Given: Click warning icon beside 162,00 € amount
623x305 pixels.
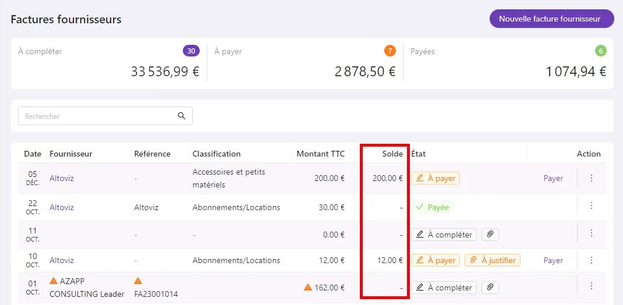Looking at the screenshot, I should click(x=308, y=287).
